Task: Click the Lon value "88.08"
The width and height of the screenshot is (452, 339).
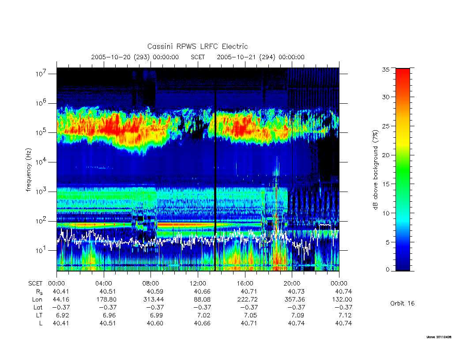Action: 202,300
